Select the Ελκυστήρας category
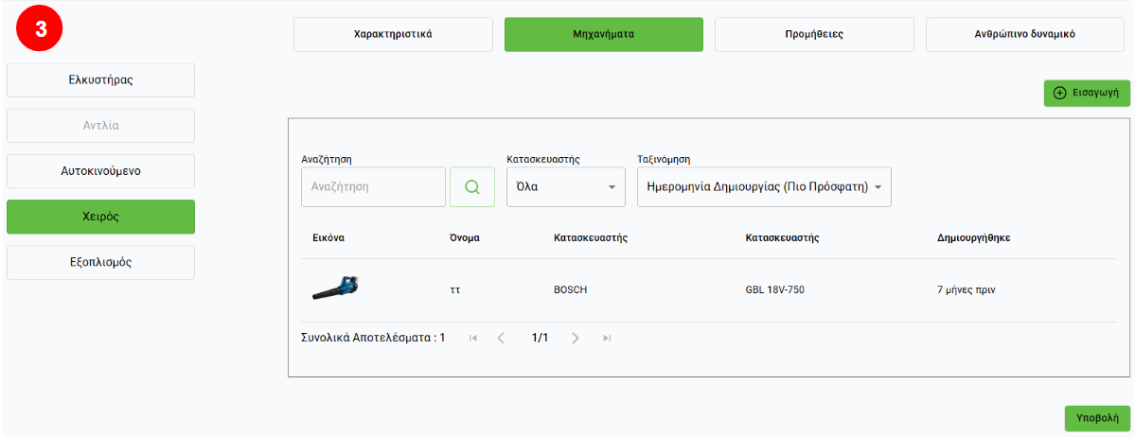The height and width of the screenshot is (437, 1135). coord(100,80)
